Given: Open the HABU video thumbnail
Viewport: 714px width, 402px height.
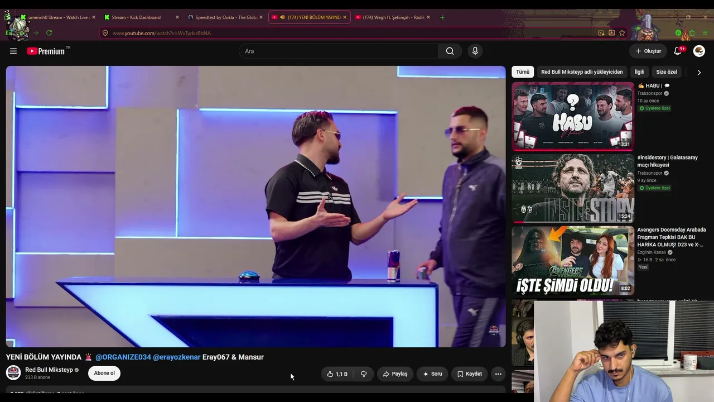Looking at the screenshot, I should point(573,117).
